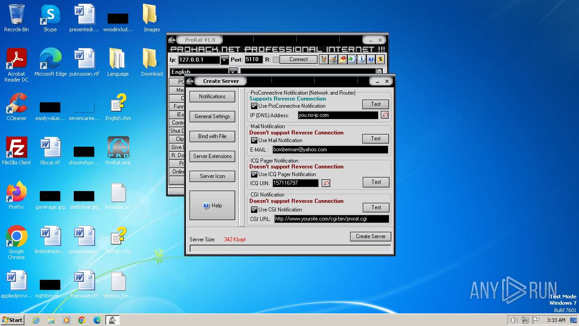Click Test for ProConnective Notification
Viewport: 579px width, 326px height.
376,104
